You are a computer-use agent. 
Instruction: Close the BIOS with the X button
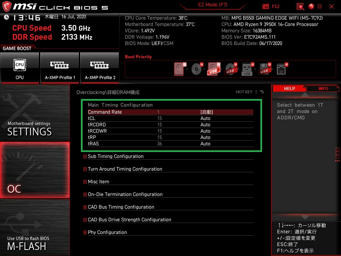[x=331, y=7]
